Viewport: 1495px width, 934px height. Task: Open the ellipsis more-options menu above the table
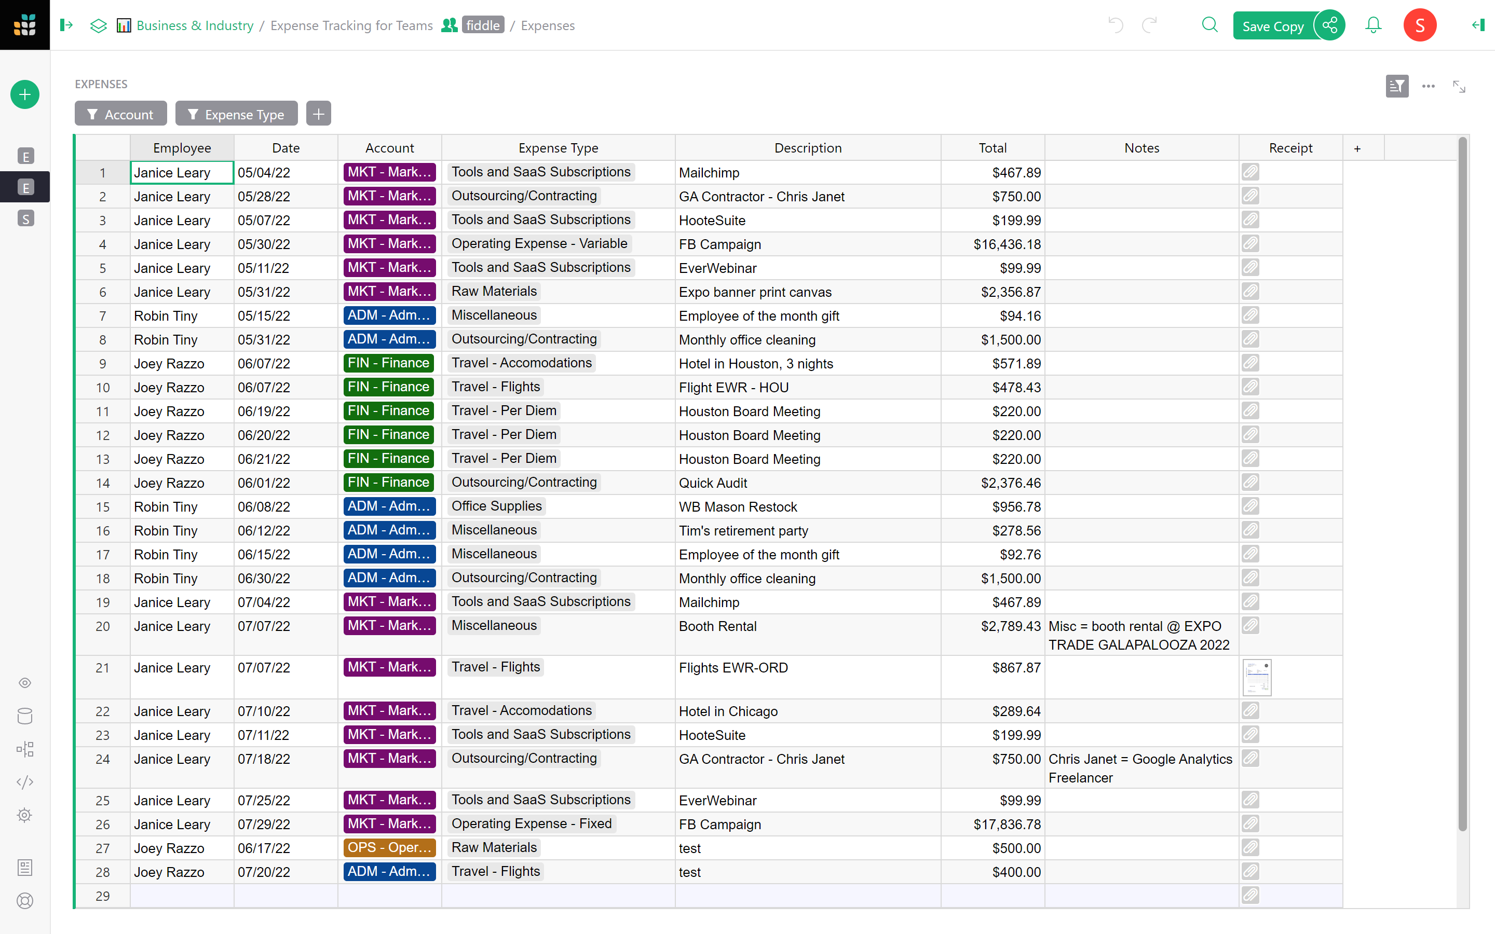1428,87
